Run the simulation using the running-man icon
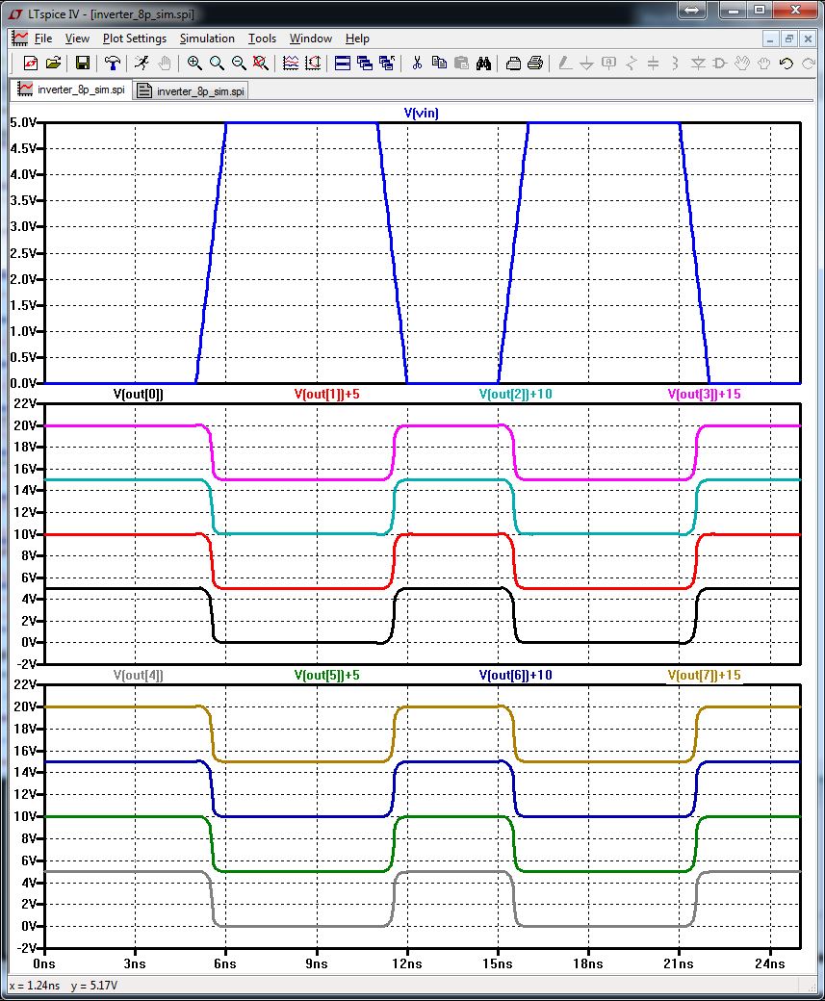 point(142,64)
